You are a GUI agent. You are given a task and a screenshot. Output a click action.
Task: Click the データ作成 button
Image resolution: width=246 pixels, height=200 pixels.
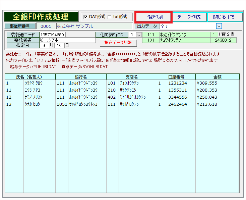[189, 17]
